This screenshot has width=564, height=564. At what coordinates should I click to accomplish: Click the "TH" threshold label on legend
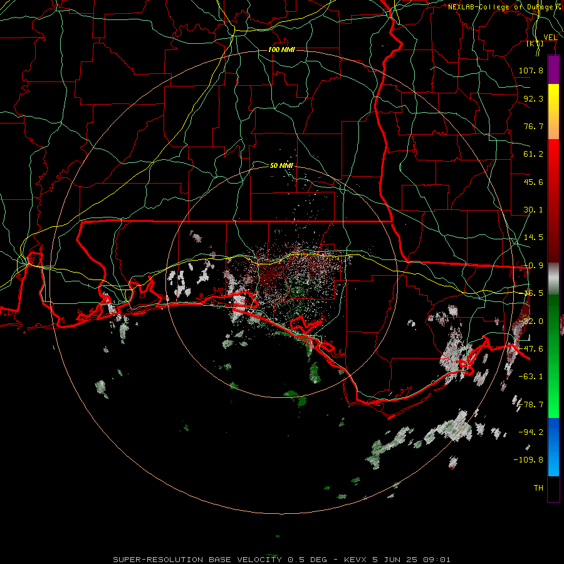tap(538, 488)
